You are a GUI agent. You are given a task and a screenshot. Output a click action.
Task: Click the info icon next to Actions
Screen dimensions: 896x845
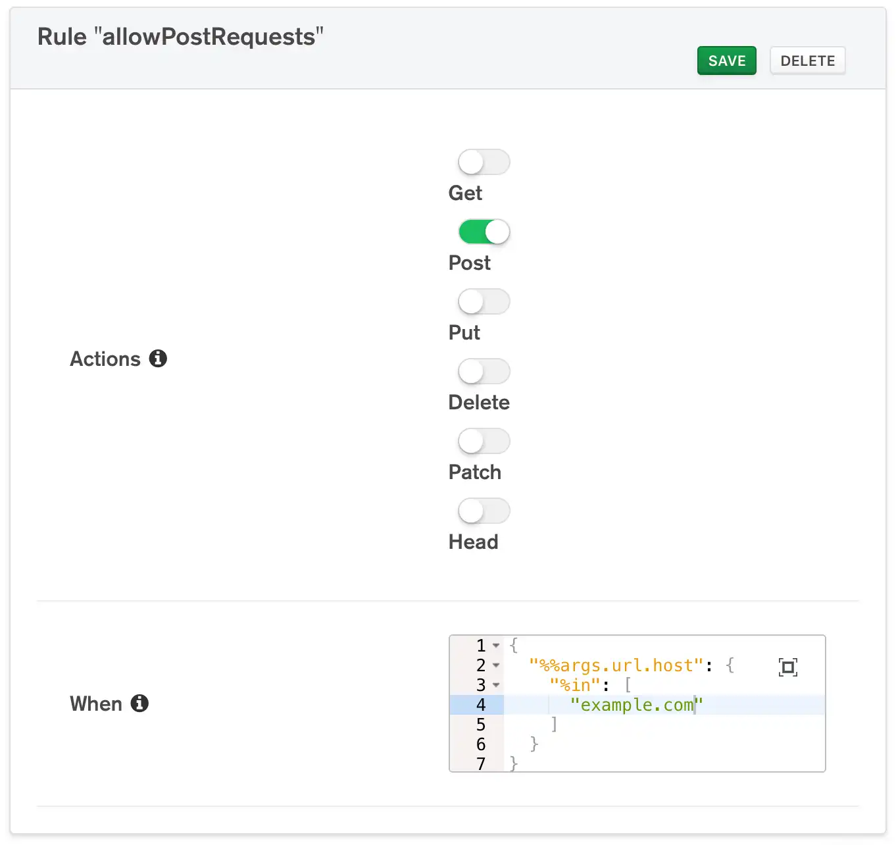(x=158, y=359)
